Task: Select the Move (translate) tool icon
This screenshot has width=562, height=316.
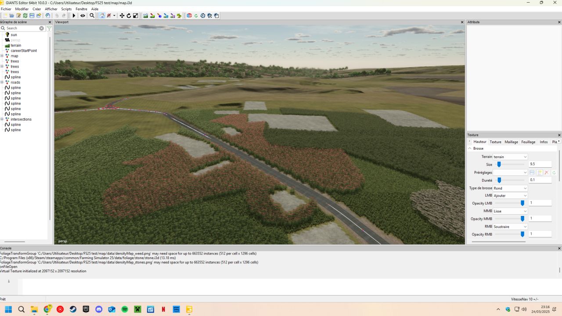Action: pos(122,15)
